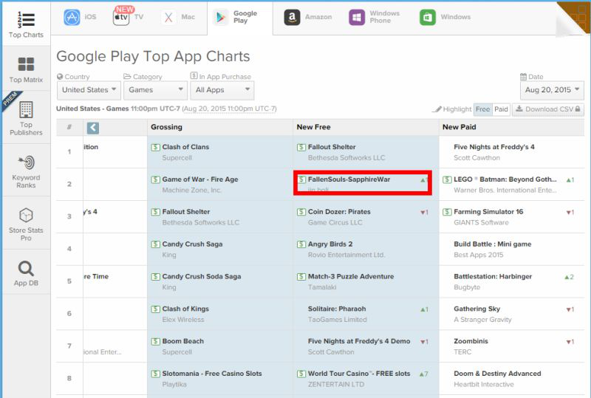Viewport: 591px width, 398px height.
Task: Open Match-3 Puzzle Adventure listing
Action: coord(351,277)
